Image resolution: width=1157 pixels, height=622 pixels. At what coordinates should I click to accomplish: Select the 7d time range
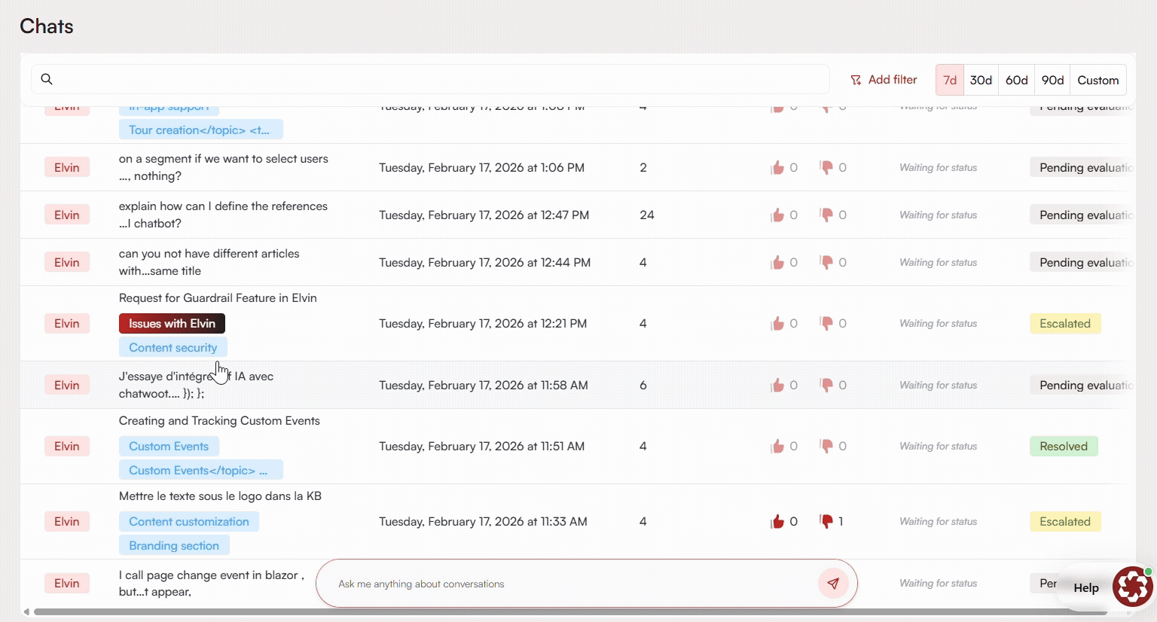click(950, 80)
